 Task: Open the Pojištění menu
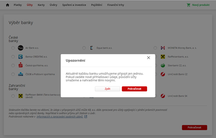(x=97, y=5)
